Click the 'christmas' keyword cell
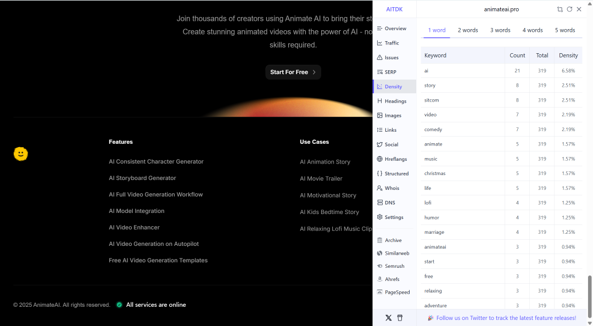593x326 pixels. pyautogui.click(x=462, y=173)
